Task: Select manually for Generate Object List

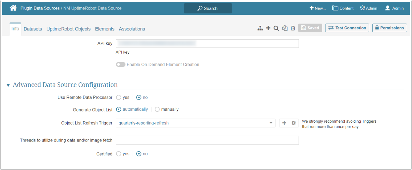Action: (x=157, y=109)
